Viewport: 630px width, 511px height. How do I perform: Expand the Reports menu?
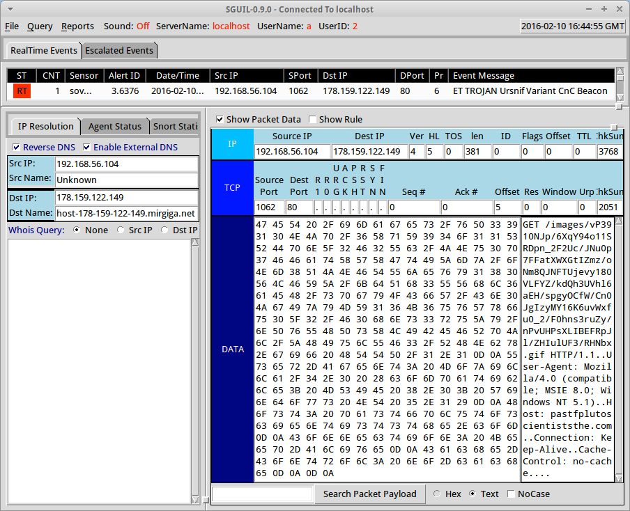pos(77,26)
